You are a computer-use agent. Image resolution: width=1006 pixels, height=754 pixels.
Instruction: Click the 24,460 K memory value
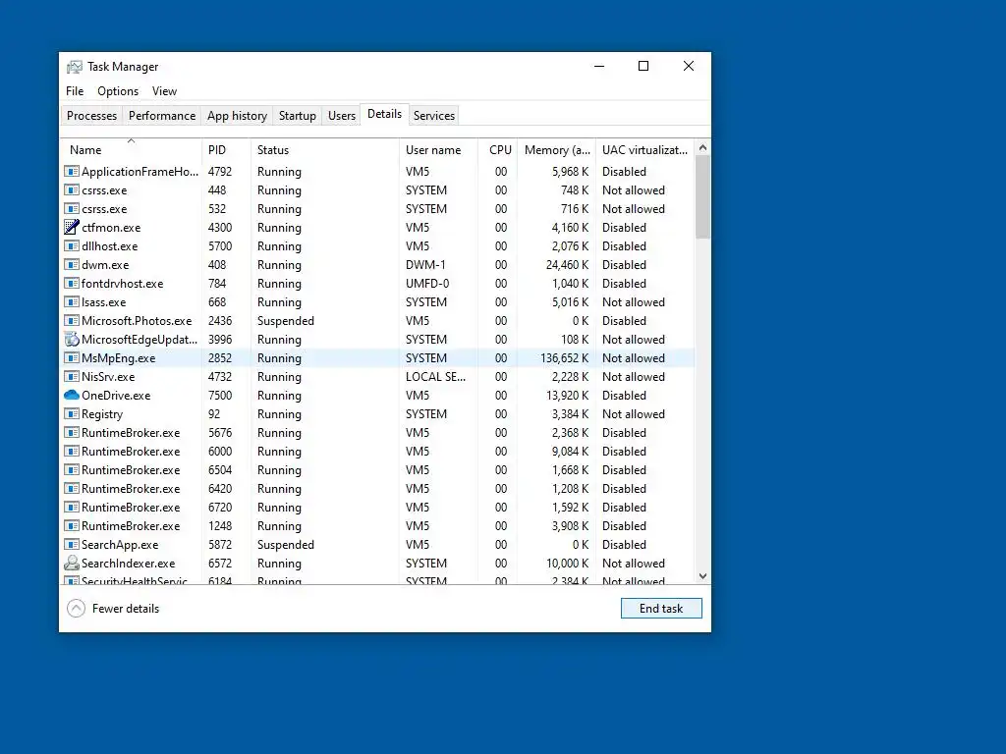567,265
